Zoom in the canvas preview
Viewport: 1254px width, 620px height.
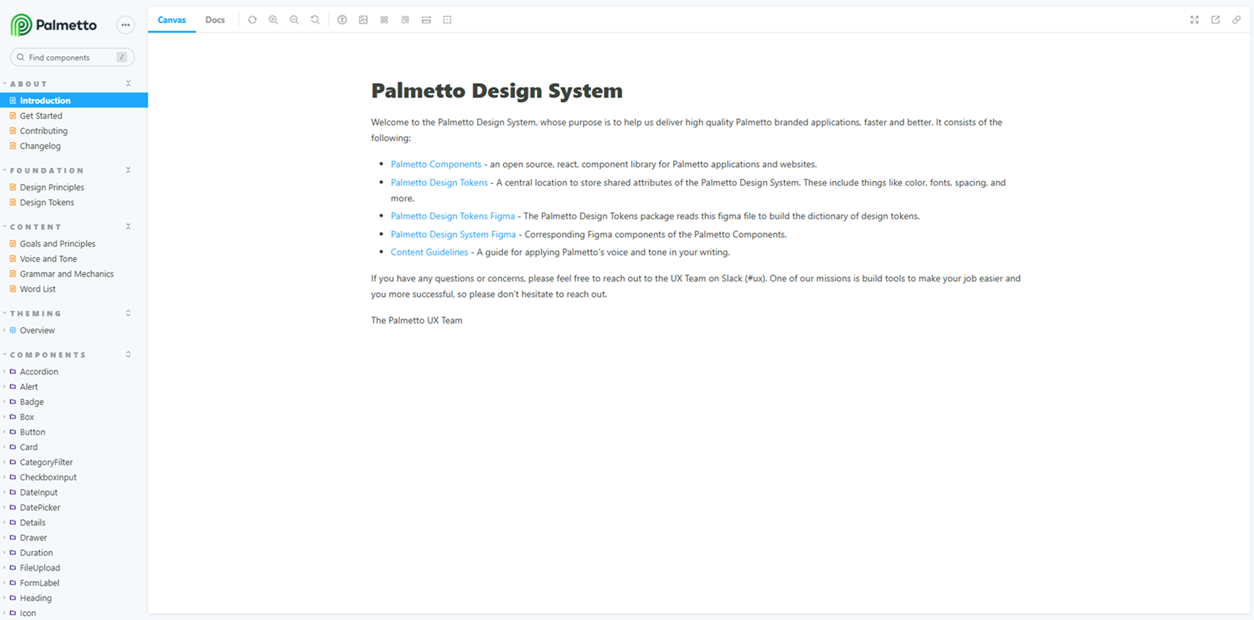(273, 20)
